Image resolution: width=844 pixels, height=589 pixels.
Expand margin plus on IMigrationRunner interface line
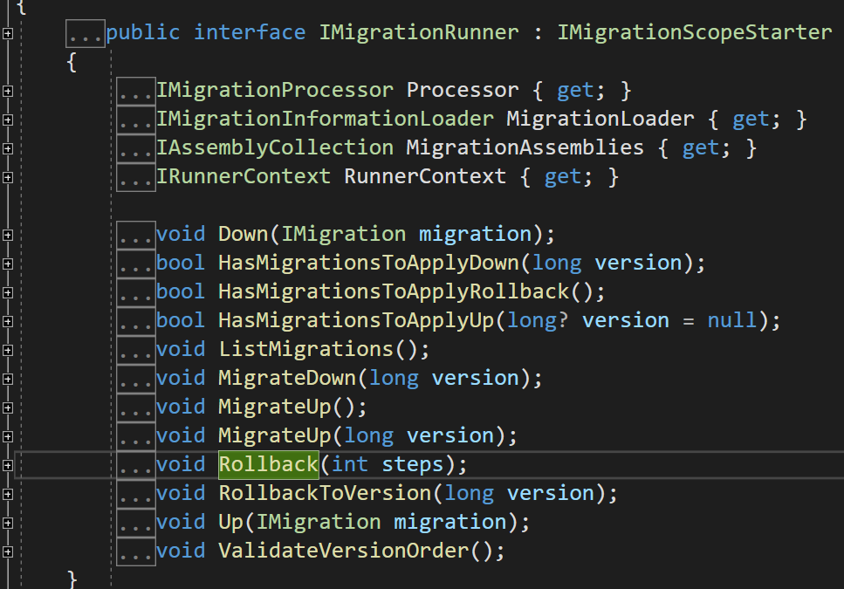pos(8,33)
